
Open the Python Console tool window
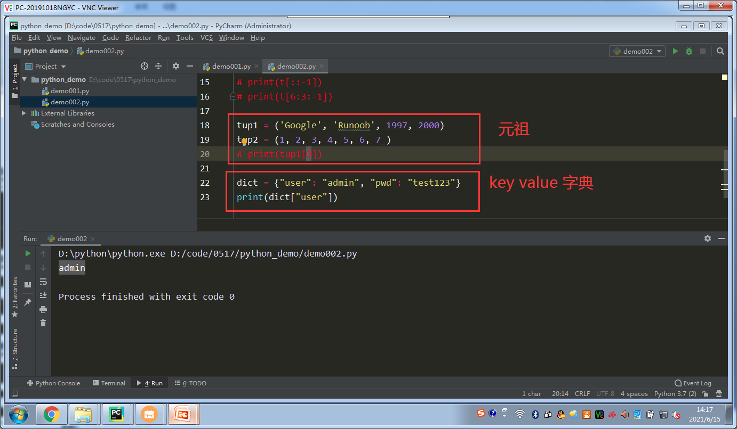pos(53,383)
